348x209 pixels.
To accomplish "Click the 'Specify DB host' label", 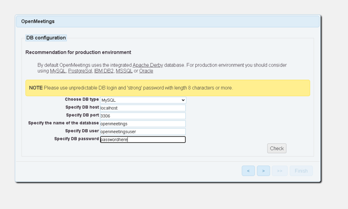I will click(82, 107).
